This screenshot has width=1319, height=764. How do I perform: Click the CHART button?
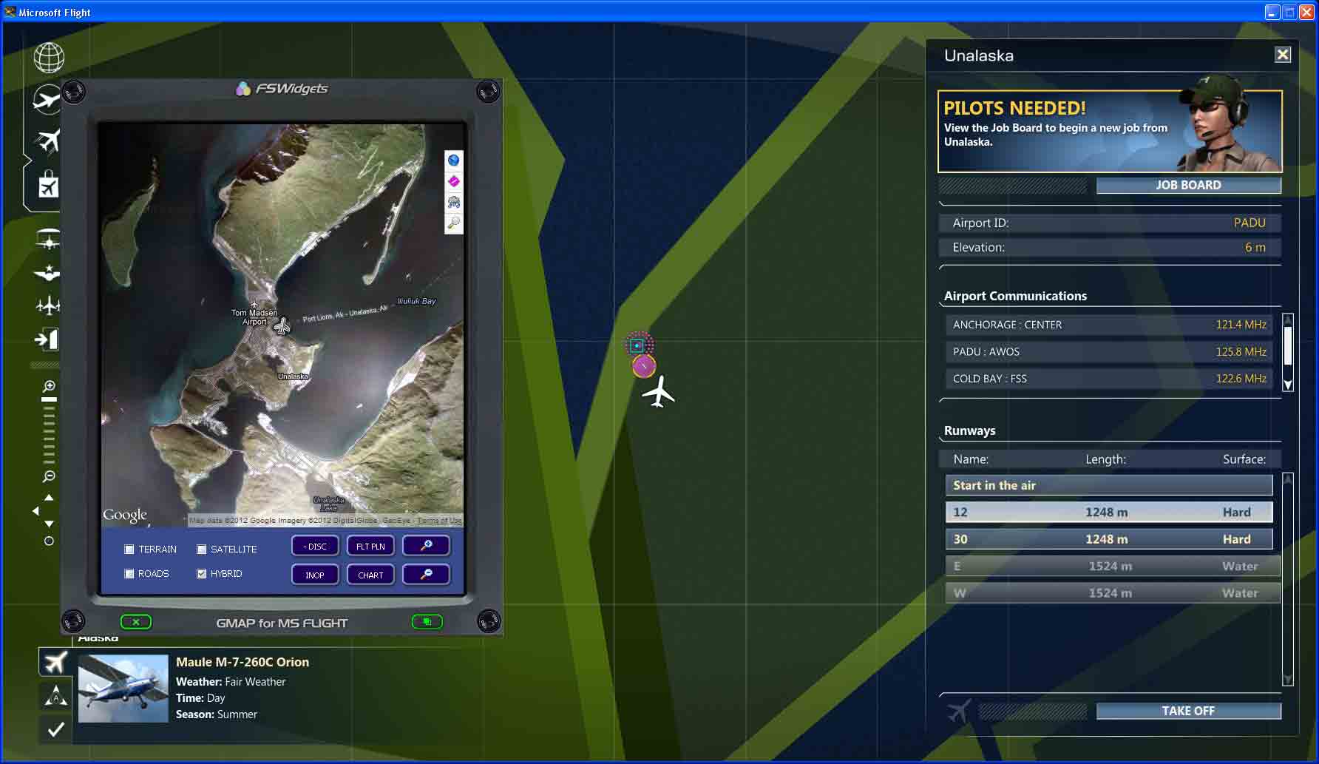pos(370,575)
